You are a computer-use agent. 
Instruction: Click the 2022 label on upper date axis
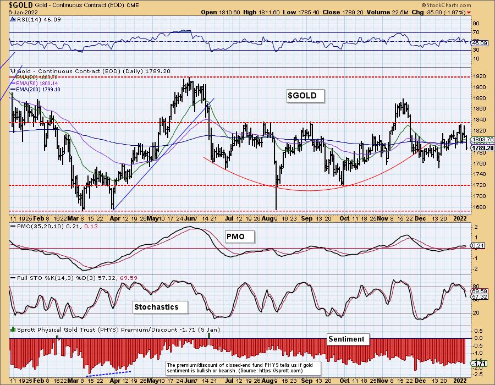pos(460,218)
